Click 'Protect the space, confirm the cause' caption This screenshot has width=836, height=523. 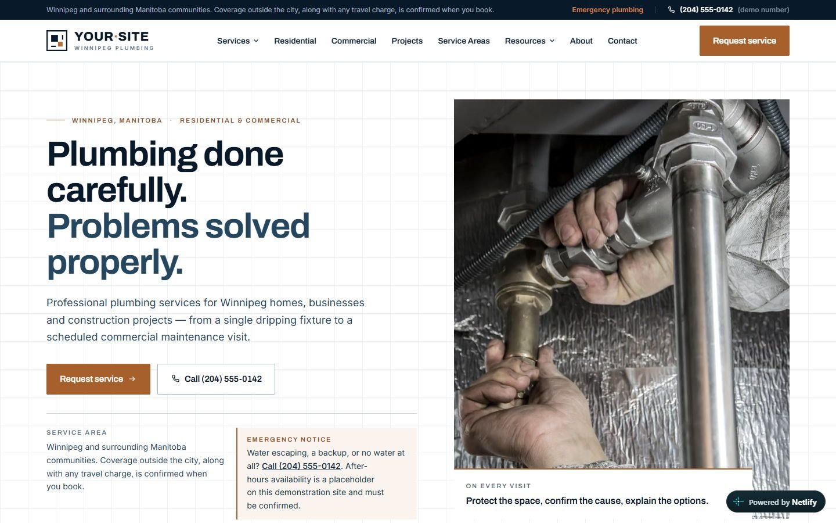click(x=587, y=501)
